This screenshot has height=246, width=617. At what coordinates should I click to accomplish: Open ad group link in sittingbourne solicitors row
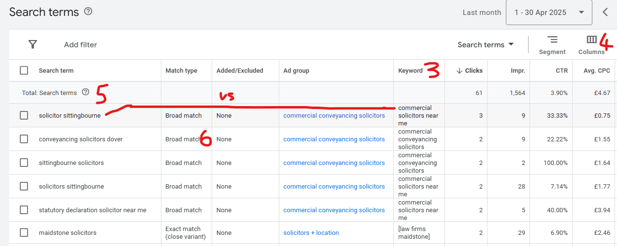coord(334,163)
